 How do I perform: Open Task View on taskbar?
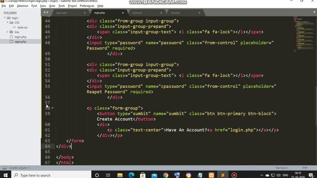[x=108, y=175]
